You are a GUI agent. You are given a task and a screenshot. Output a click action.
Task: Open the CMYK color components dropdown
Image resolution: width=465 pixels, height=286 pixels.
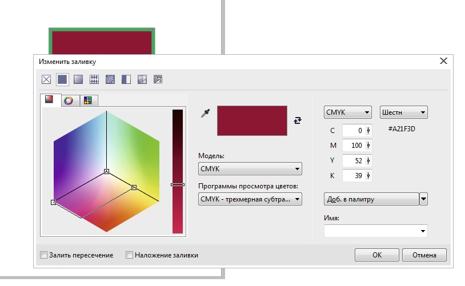pos(347,112)
